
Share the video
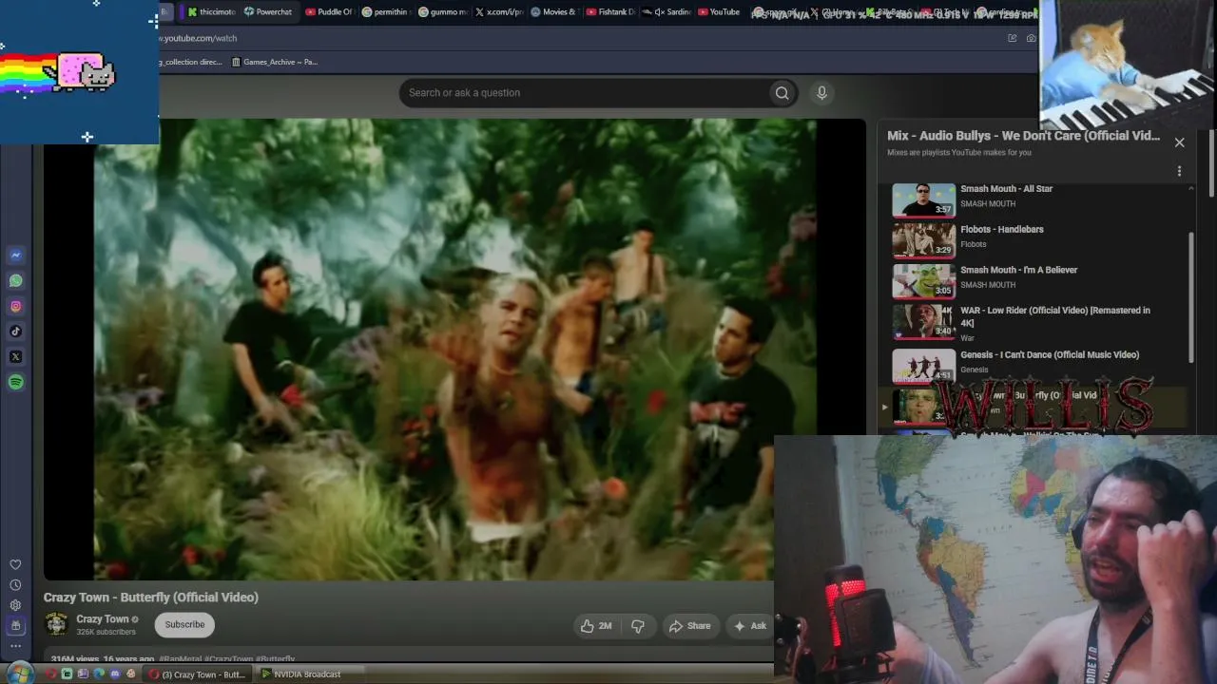click(689, 626)
